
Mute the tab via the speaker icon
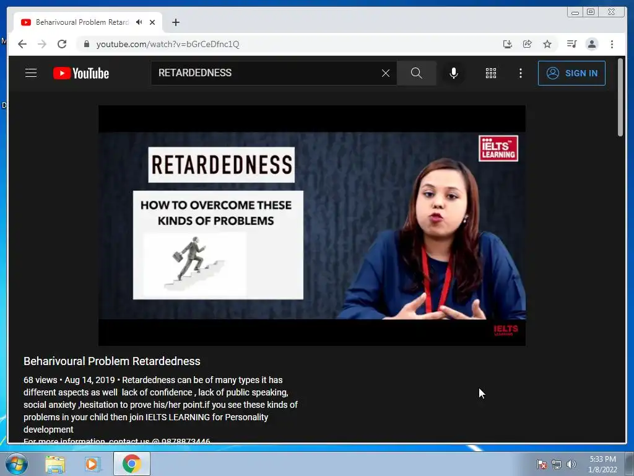[x=139, y=22]
